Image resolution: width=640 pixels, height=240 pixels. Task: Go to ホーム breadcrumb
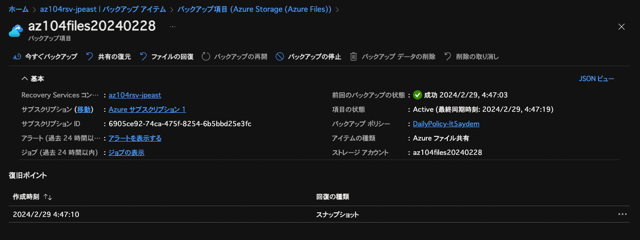point(18,9)
